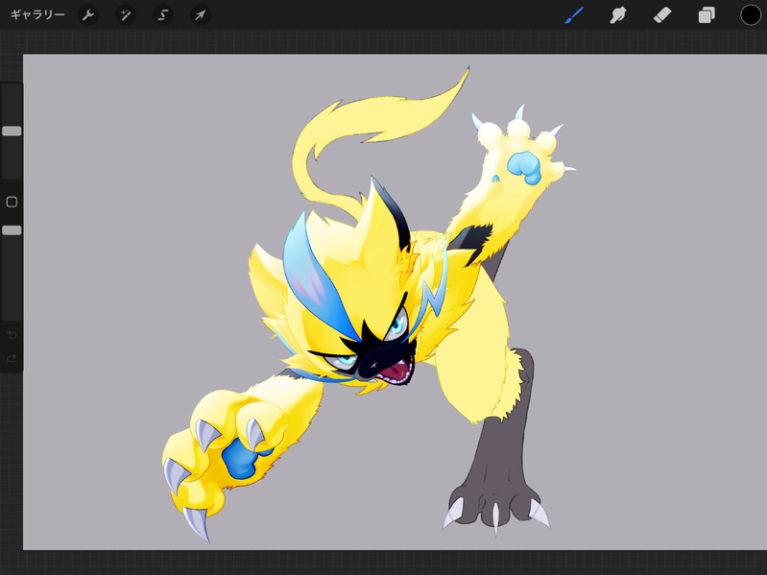Select the Smudge tool
The height and width of the screenshot is (575, 767).
(618, 15)
